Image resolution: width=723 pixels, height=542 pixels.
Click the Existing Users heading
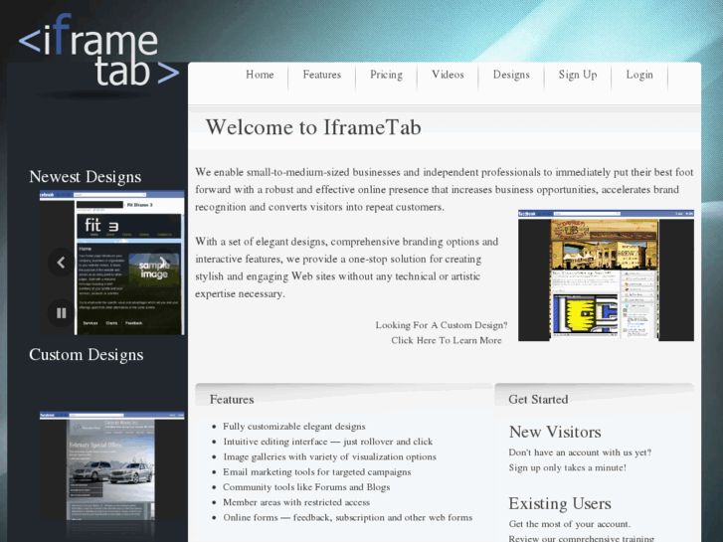pyautogui.click(x=560, y=503)
